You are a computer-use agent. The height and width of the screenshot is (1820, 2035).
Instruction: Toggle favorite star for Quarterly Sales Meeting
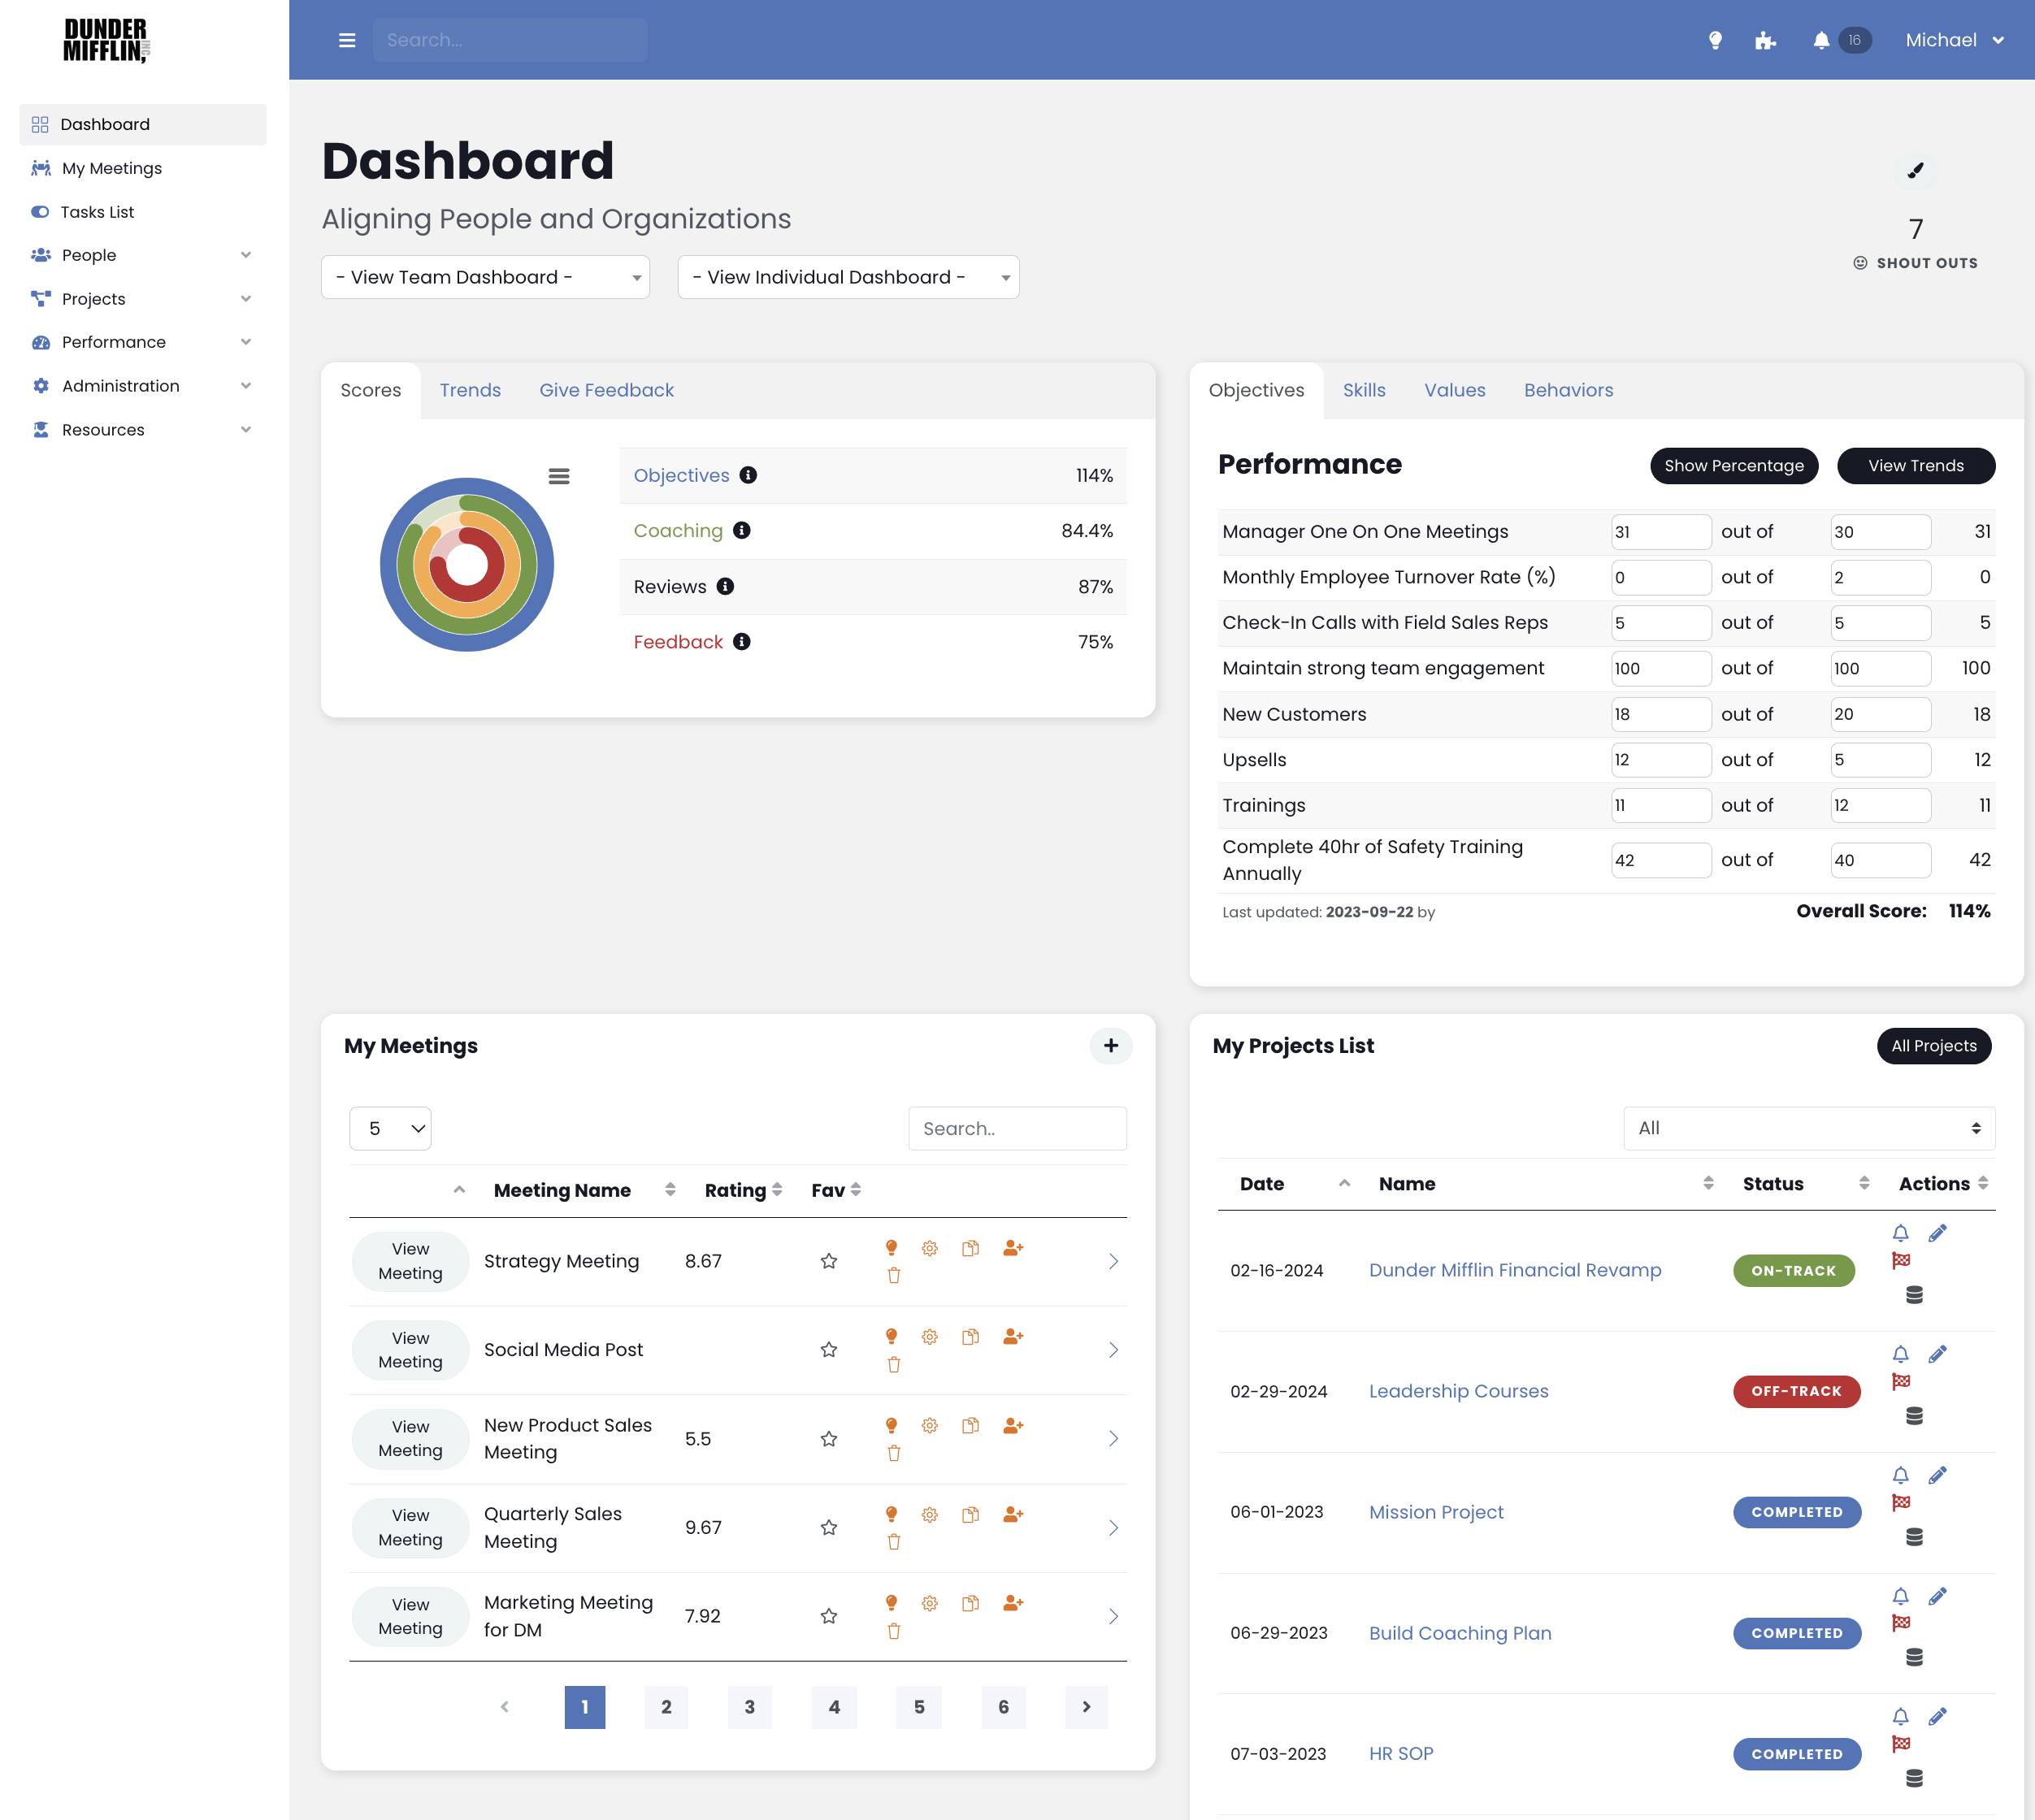tap(829, 1528)
